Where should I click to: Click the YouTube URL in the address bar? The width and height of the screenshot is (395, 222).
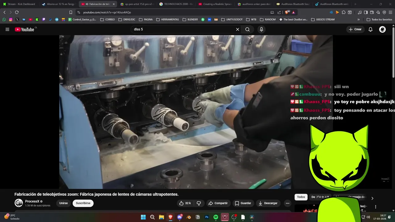(107, 12)
